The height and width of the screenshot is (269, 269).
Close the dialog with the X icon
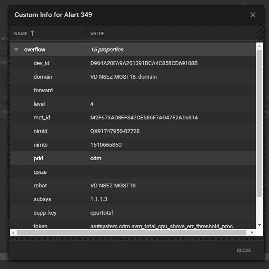pyautogui.click(x=253, y=15)
